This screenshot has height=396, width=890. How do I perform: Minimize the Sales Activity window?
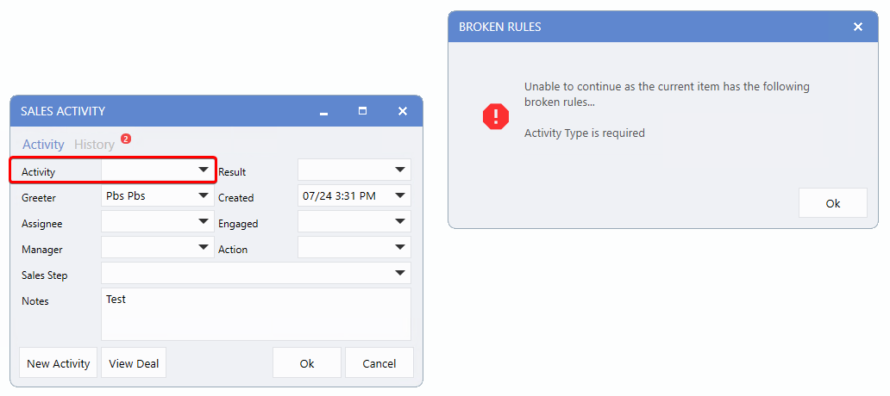click(323, 112)
